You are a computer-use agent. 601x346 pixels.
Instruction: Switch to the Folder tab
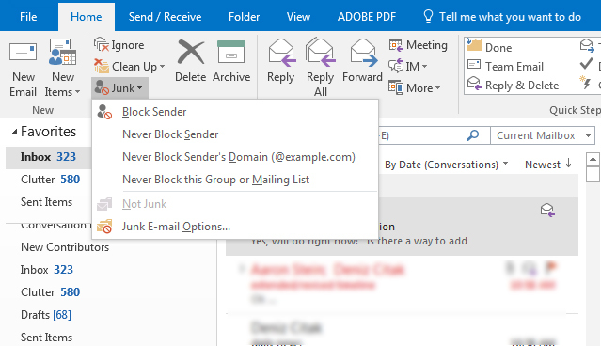(244, 17)
